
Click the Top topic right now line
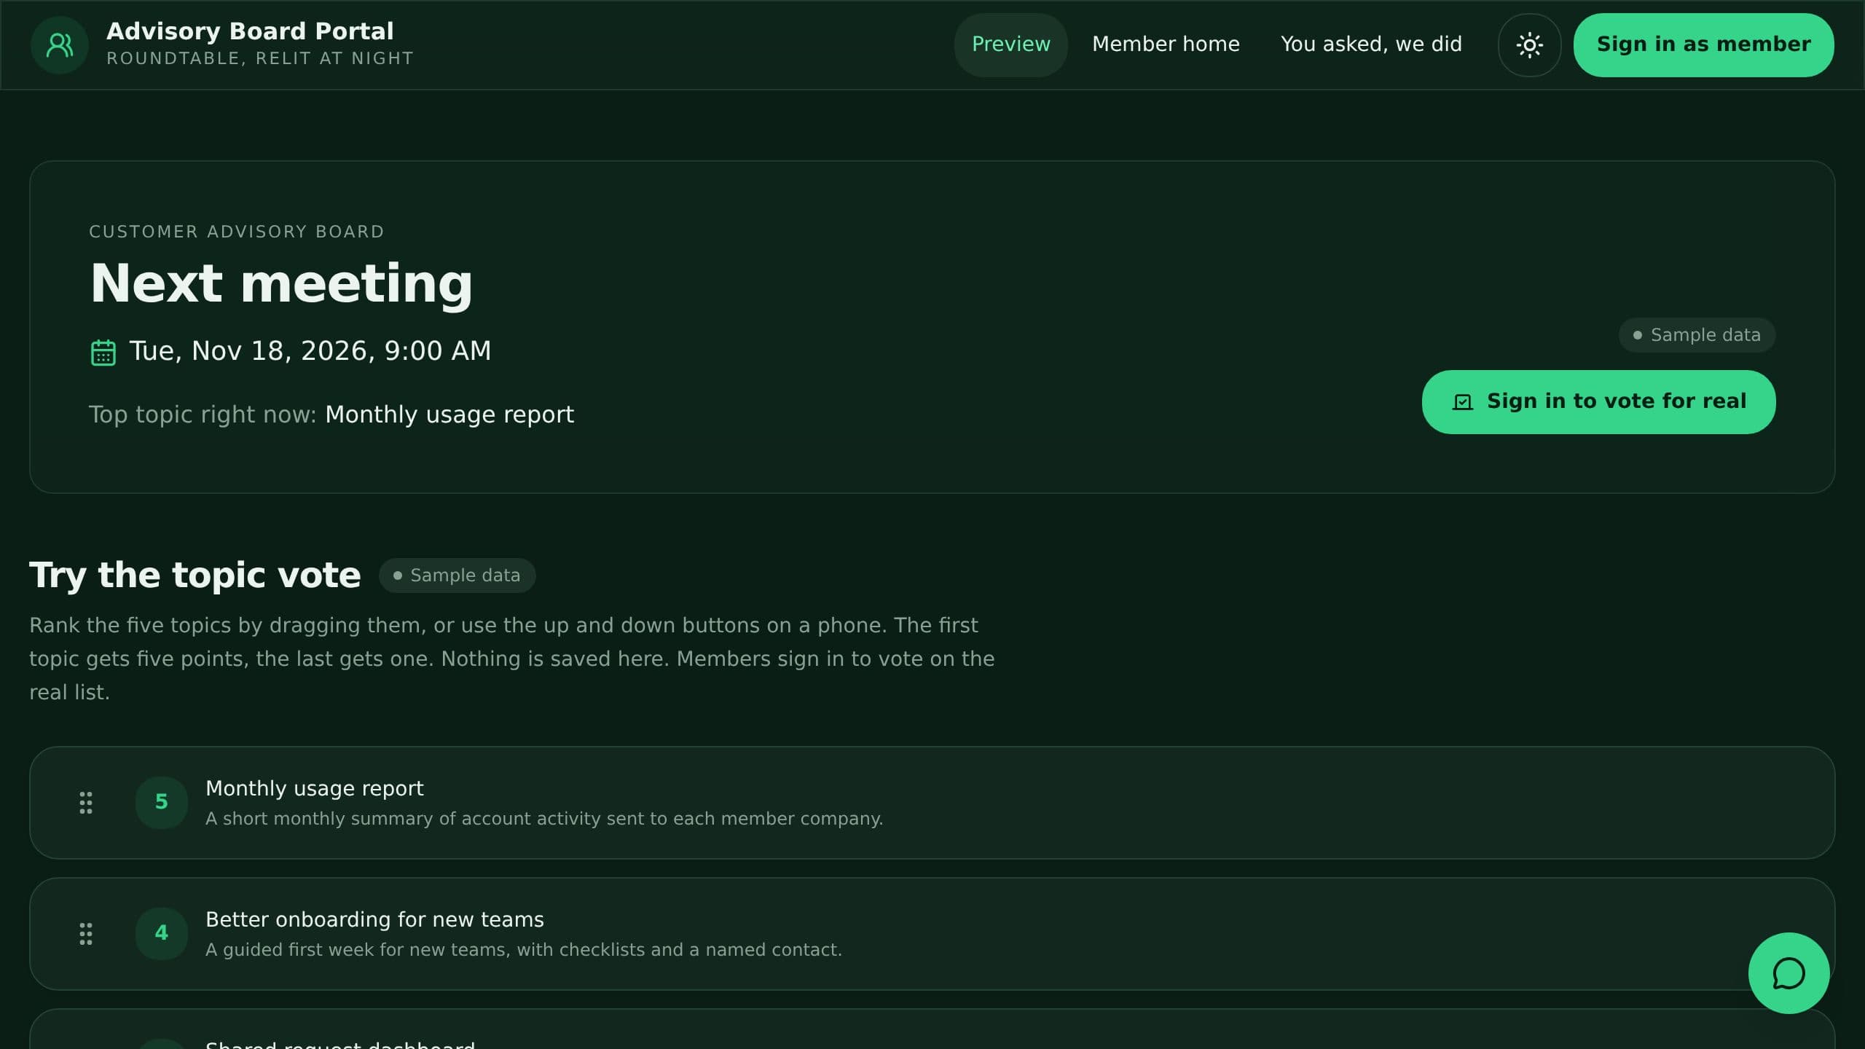(x=331, y=415)
